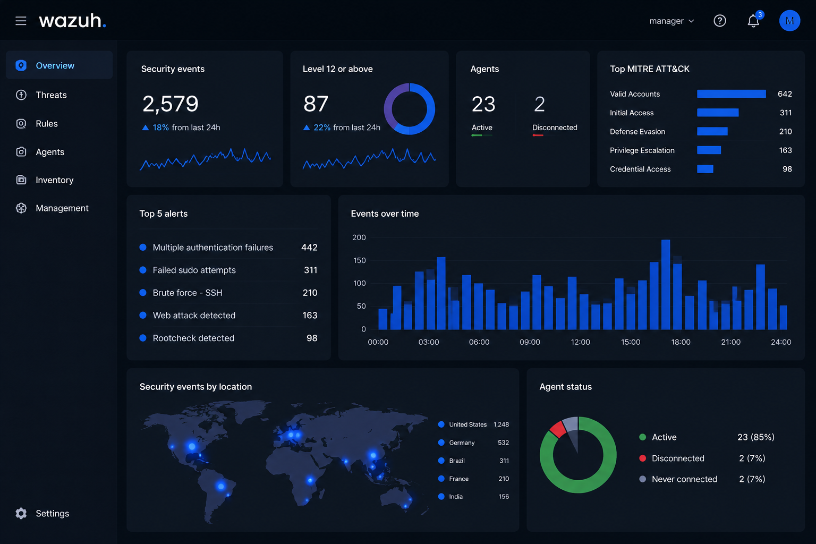Viewport: 816px width, 544px height.
Task: Click bullet beside Web attack detected
Action: (x=143, y=315)
